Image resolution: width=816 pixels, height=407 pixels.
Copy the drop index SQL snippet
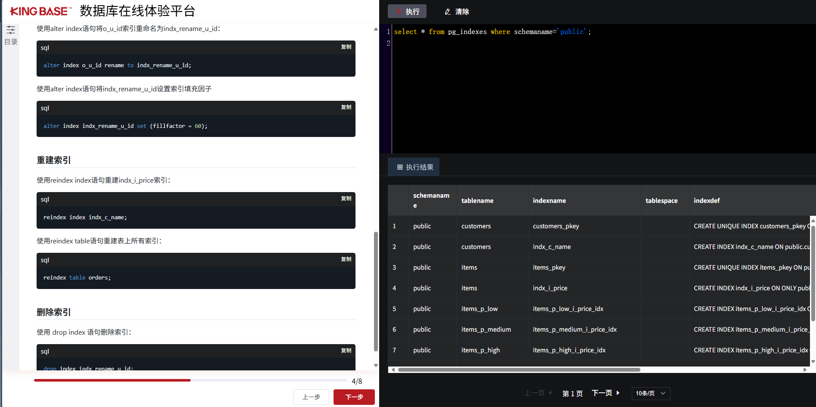(346, 351)
